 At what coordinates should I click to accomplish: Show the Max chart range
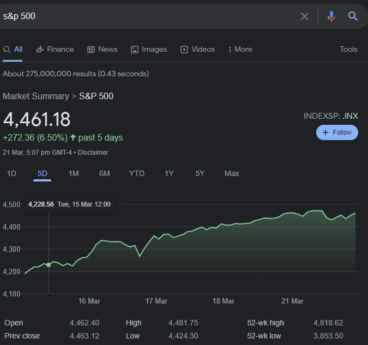click(232, 173)
